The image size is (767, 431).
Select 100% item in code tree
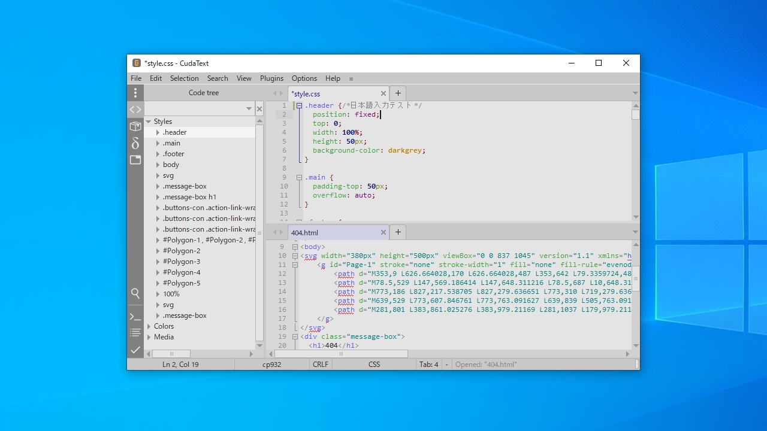[x=171, y=294]
